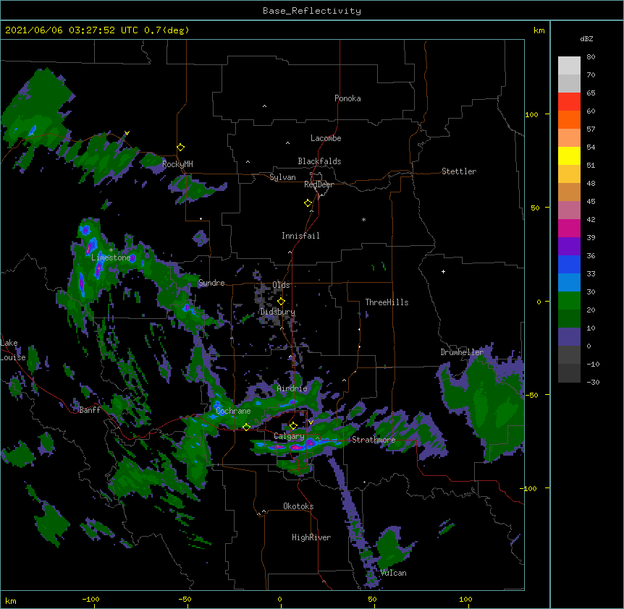
Task: Click the white caret marker west of Ponoka
Action: coord(265,106)
